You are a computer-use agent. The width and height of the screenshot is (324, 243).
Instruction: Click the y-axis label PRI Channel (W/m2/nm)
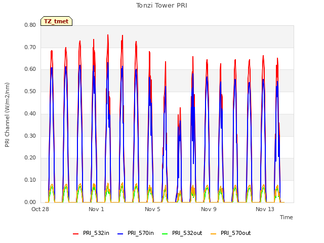coord(7,115)
